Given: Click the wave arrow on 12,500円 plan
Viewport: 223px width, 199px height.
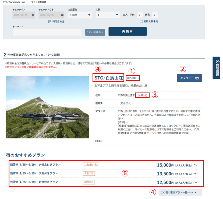Looking at the screenshot, I should [x=196, y=182].
